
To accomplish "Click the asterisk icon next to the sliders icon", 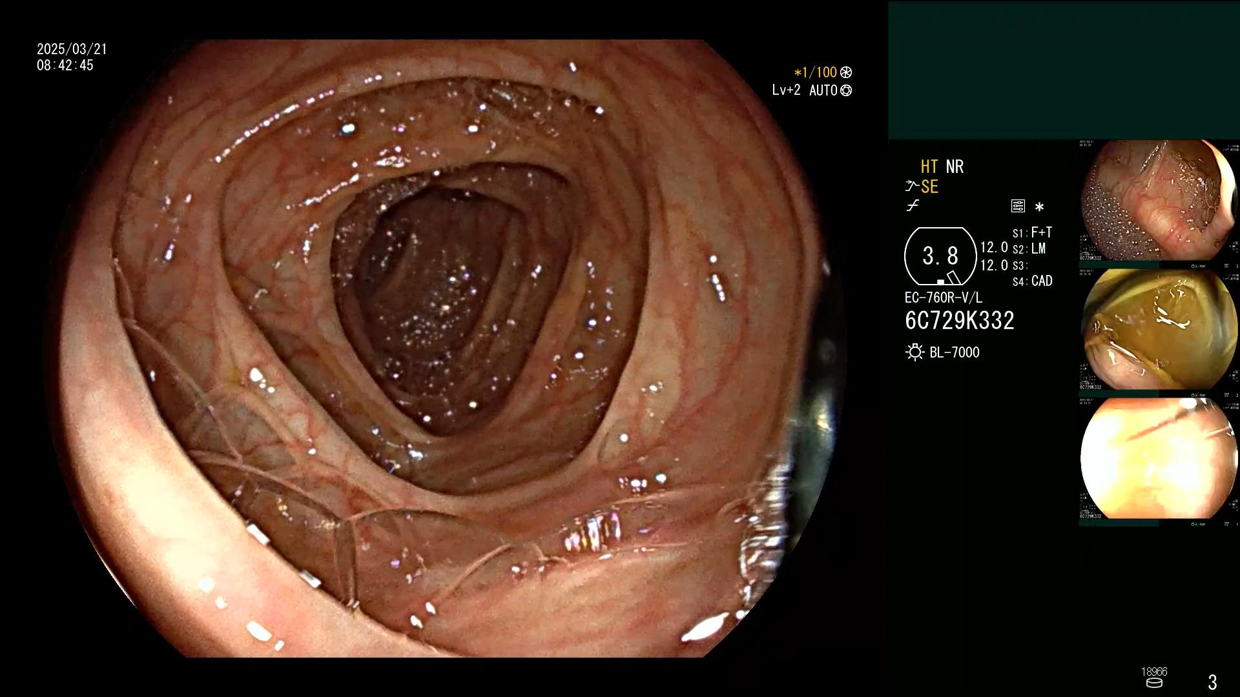I will pos(1039,207).
